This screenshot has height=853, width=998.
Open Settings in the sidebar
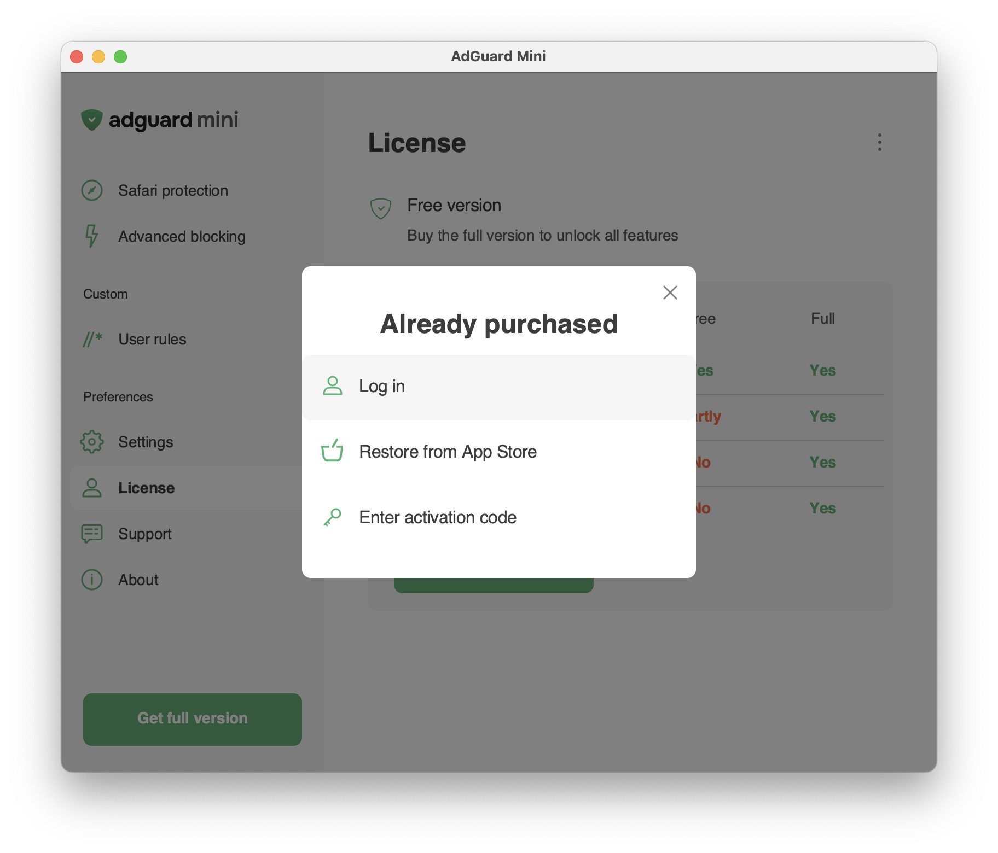(x=146, y=442)
